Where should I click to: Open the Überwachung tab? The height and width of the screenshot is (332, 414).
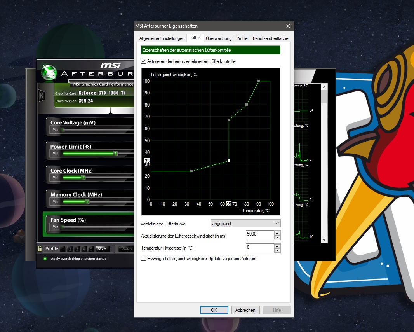pos(219,38)
